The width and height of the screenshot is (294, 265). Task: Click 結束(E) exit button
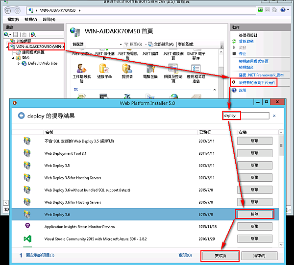259,256
